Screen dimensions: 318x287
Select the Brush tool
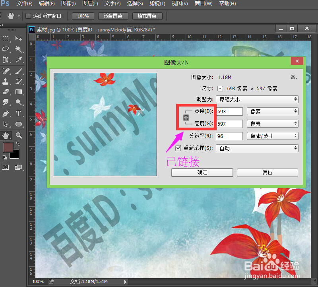click(19, 71)
